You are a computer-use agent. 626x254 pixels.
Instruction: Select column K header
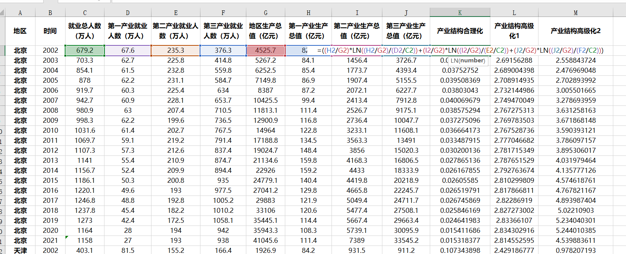[460, 13]
